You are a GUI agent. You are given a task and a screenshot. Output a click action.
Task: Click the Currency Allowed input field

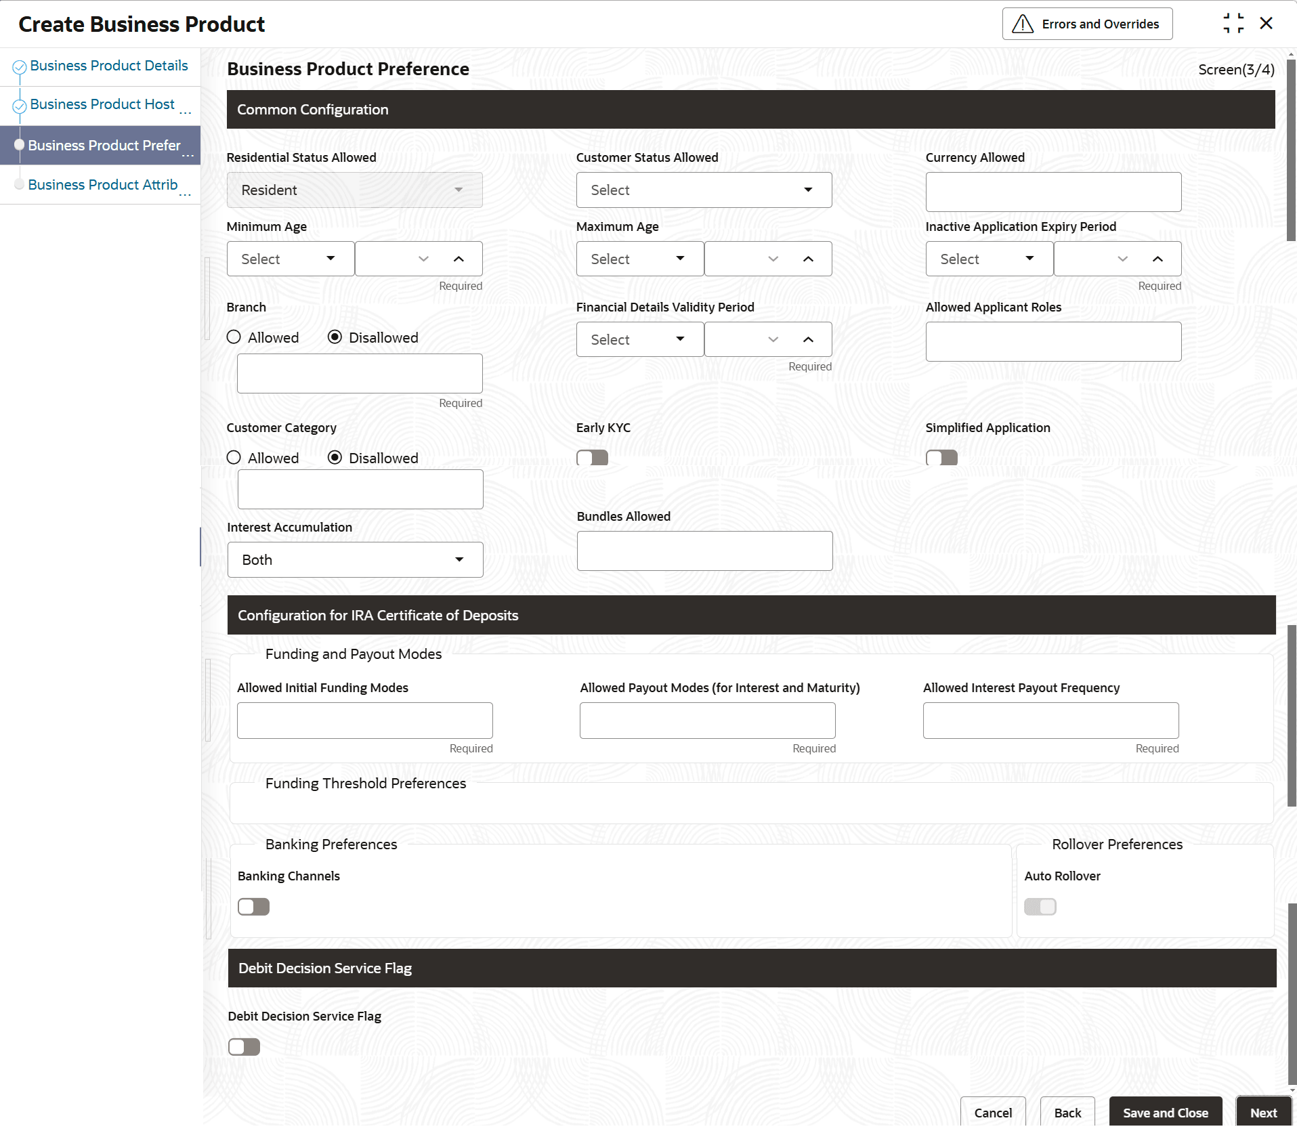(1053, 192)
